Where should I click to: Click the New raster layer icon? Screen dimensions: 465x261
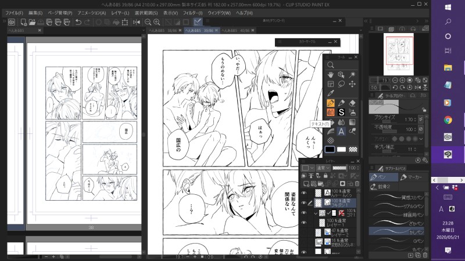306,184
